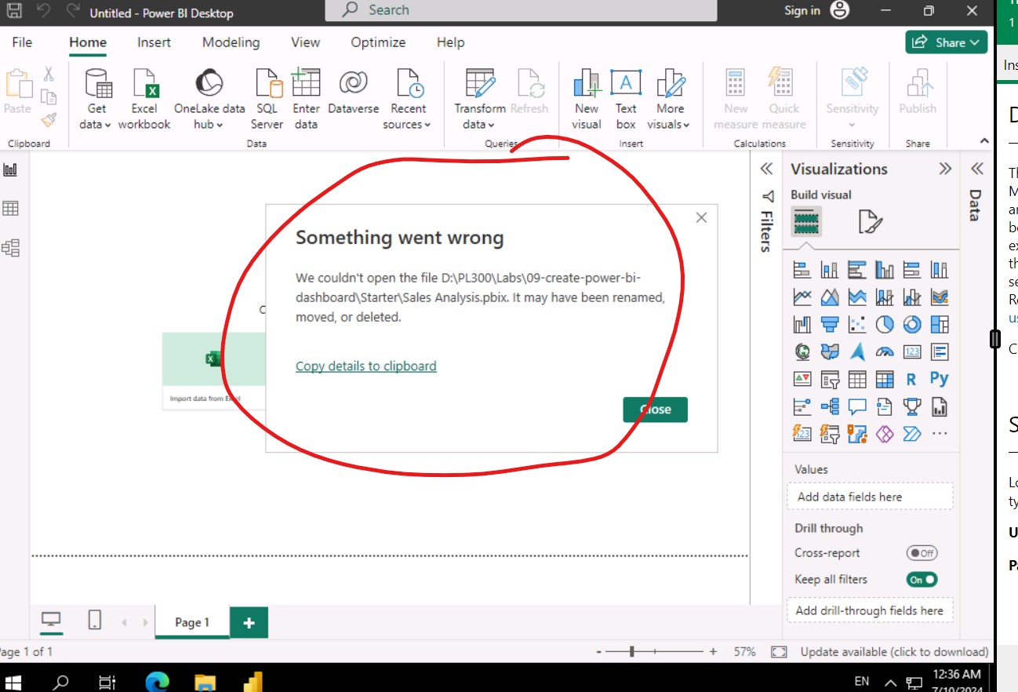Switch to Format visual pane icon
Viewport: 1018px width, 692px height.
[x=870, y=223]
